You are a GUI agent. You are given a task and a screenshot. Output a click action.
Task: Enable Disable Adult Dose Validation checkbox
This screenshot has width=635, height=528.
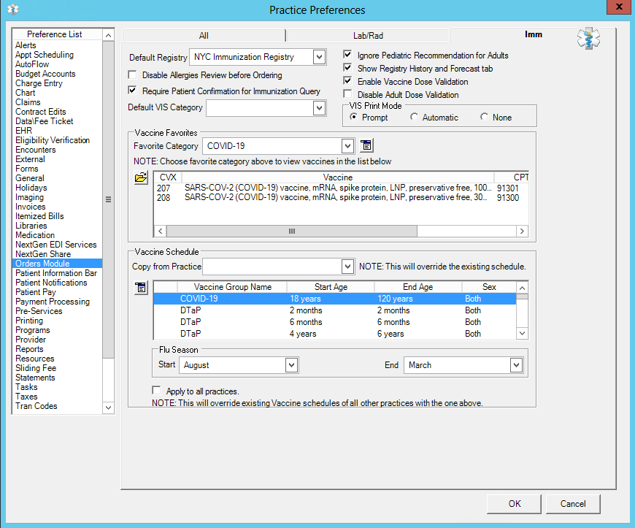347,94
